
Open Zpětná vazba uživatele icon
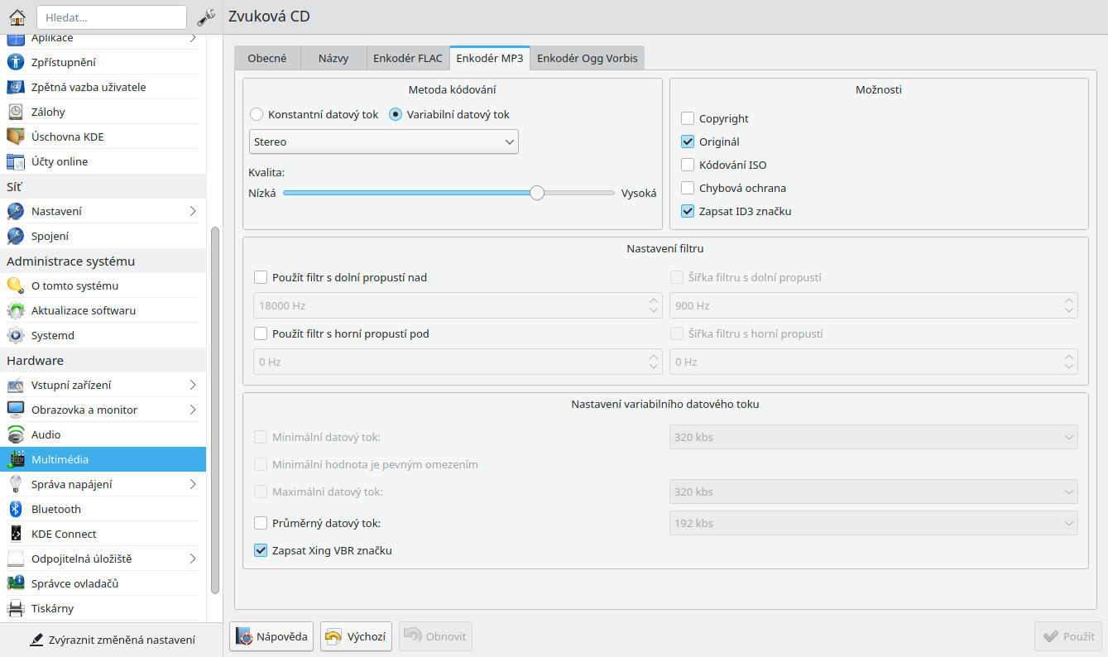[x=16, y=87]
